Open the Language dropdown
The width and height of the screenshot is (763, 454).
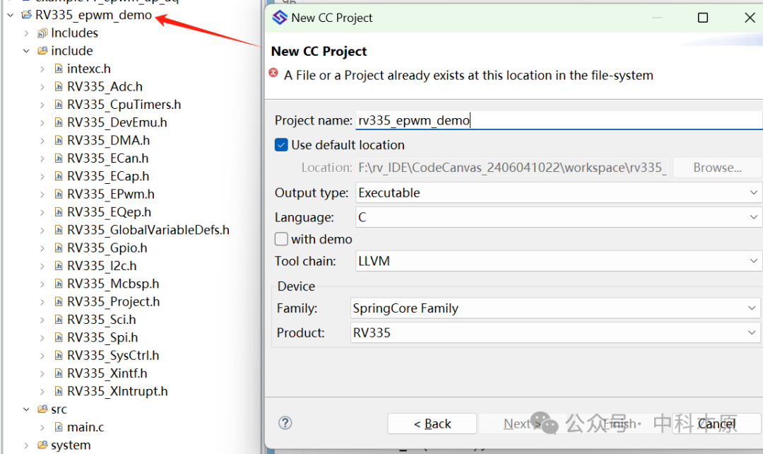point(557,217)
